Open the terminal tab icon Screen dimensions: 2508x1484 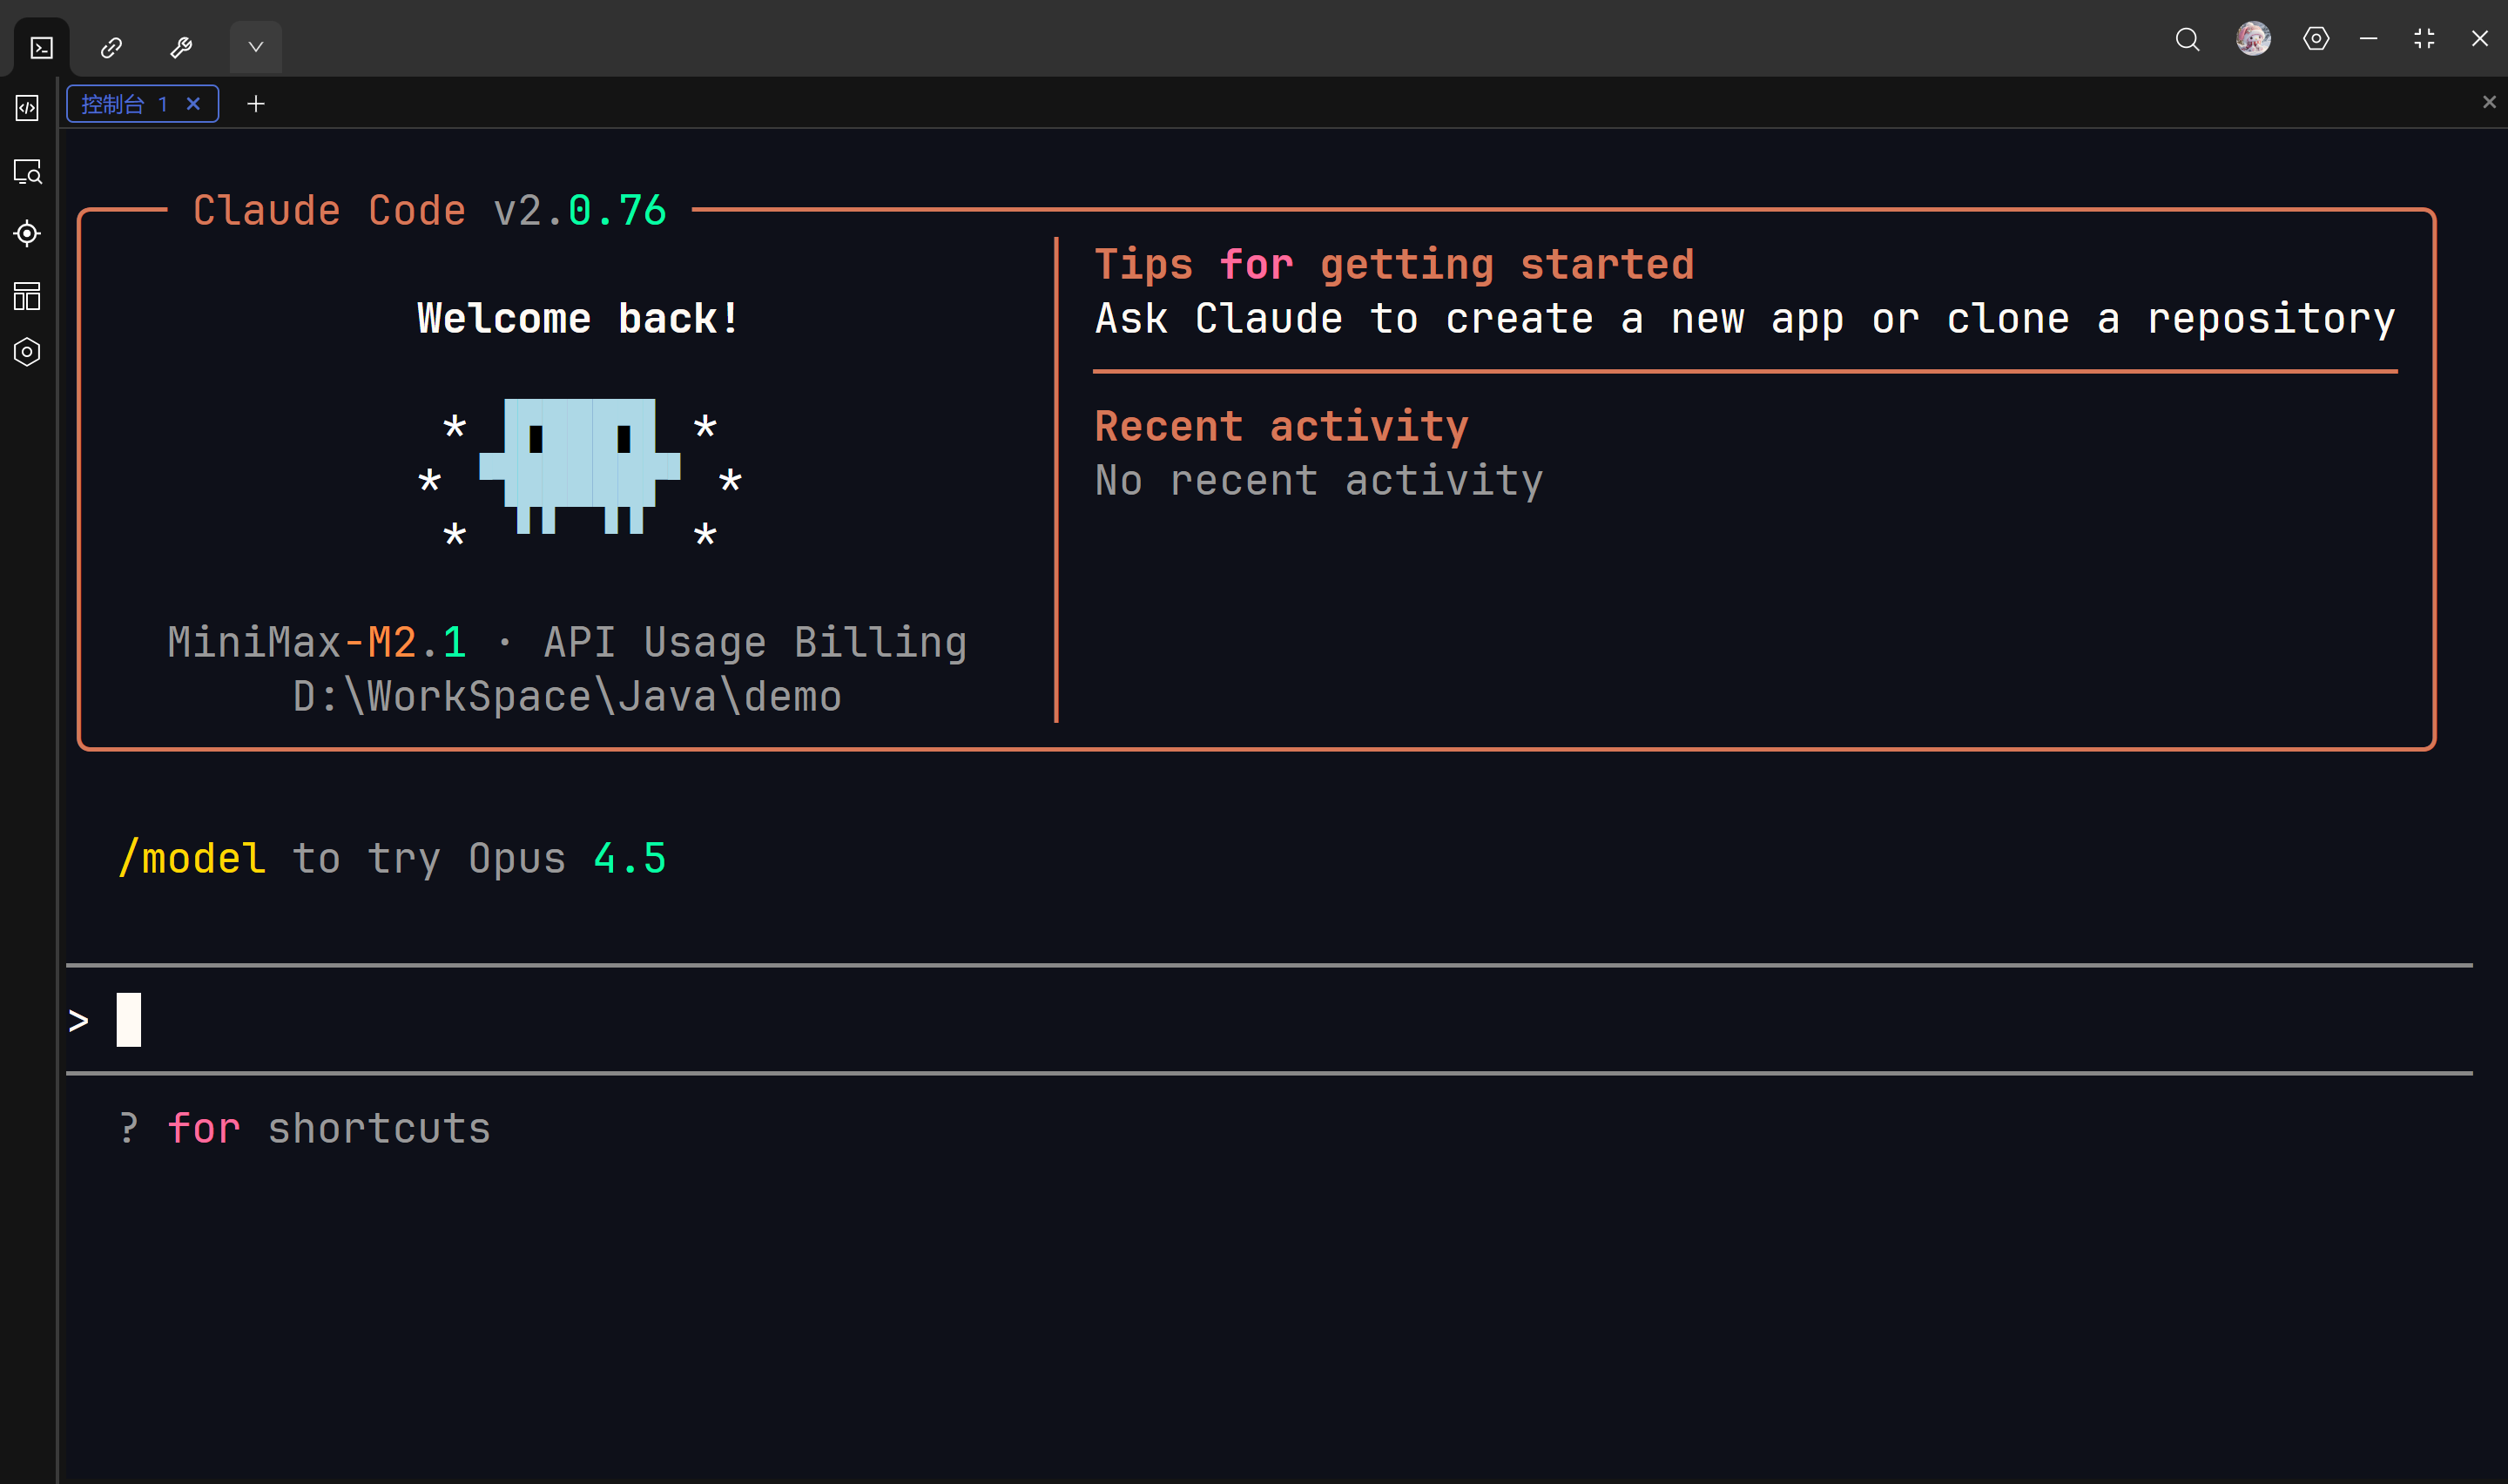(41, 47)
